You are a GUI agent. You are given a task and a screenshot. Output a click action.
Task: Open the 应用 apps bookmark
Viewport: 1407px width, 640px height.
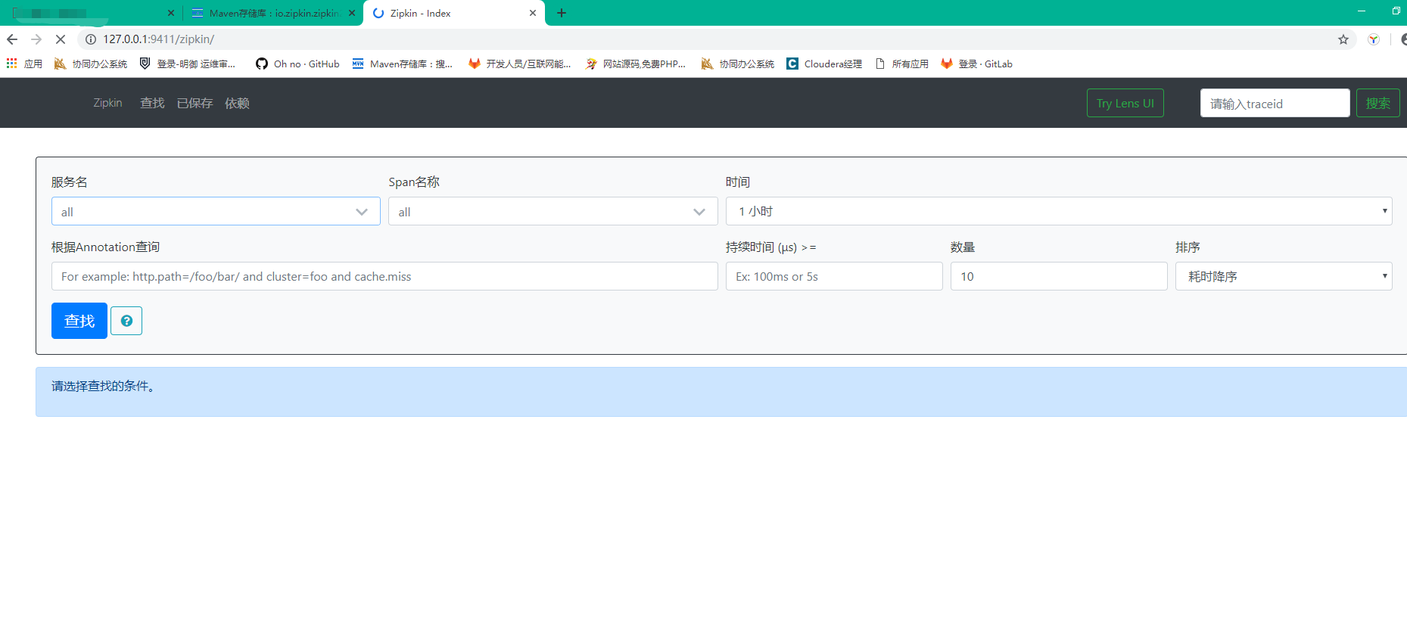tap(25, 64)
